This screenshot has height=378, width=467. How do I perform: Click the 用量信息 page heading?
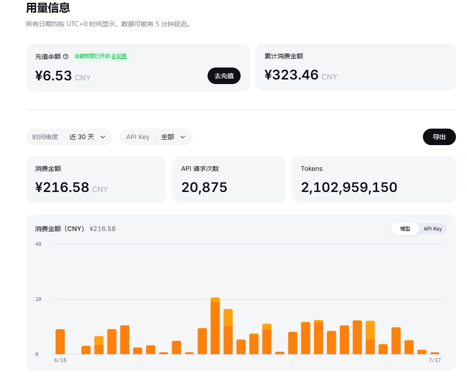point(48,8)
